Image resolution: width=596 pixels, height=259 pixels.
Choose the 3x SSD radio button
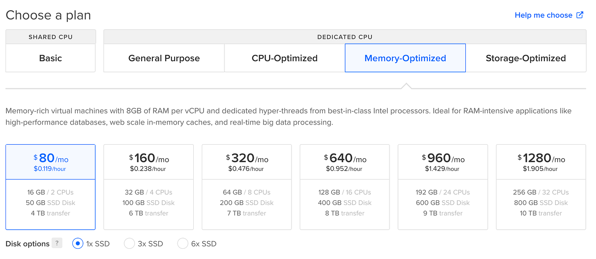coord(129,244)
